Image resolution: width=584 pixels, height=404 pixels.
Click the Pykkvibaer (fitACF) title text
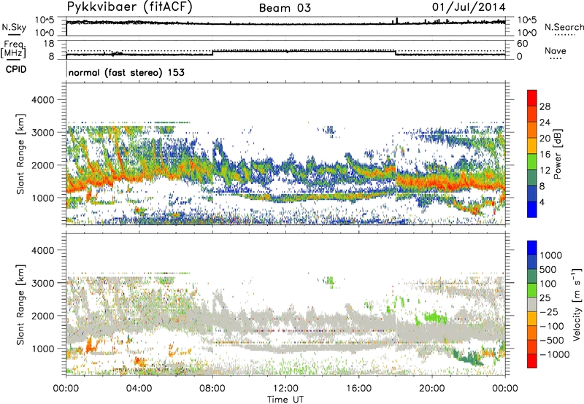coord(130,7)
